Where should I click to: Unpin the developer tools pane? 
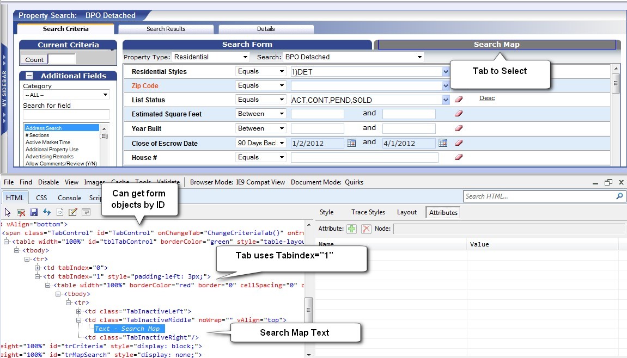(x=608, y=182)
